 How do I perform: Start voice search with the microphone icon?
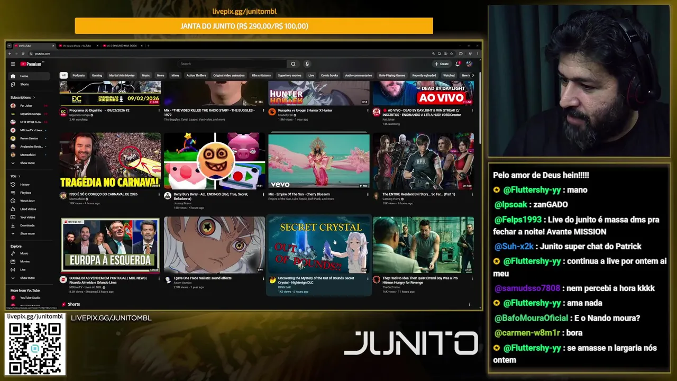(307, 64)
